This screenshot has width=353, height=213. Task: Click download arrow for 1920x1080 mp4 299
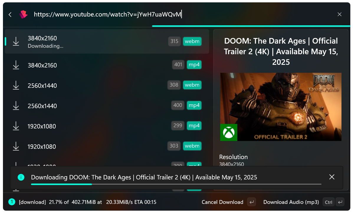[16, 126]
